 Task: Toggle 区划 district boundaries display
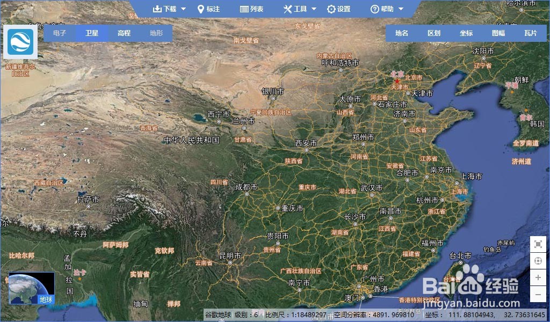pos(434,33)
